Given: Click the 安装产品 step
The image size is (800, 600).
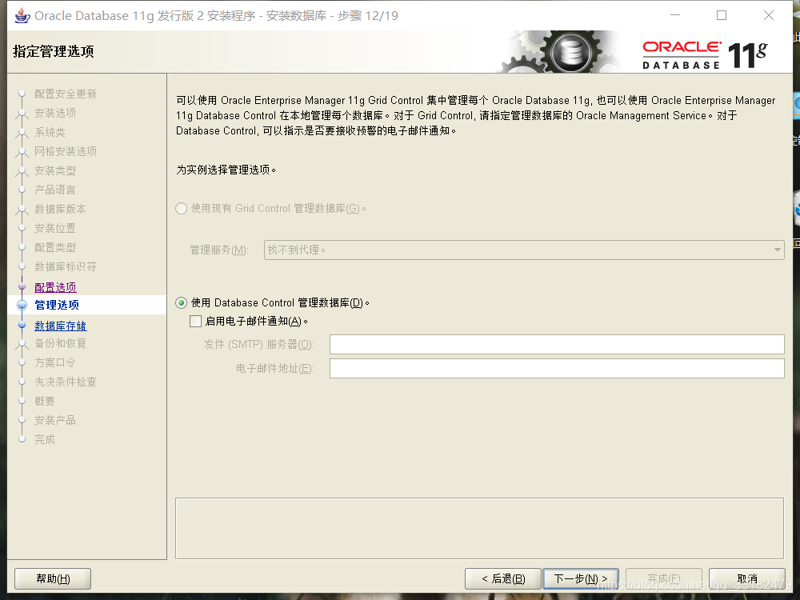Looking at the screenshot, I should [55, 421].
